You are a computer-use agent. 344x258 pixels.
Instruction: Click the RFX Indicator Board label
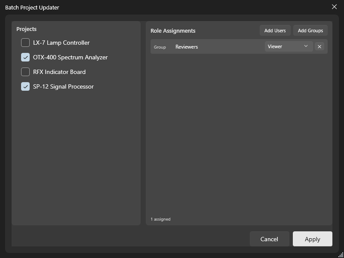coord(59,72)
